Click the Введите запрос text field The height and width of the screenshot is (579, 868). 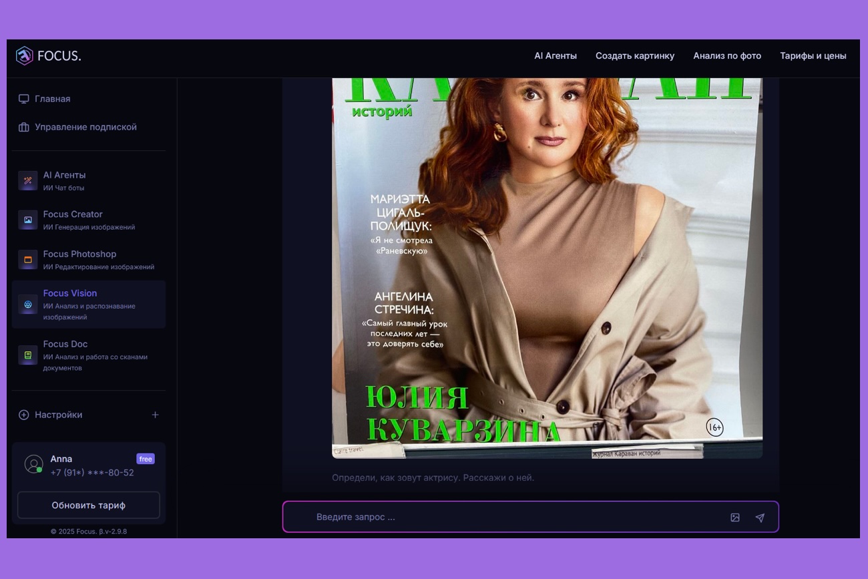coord(514,518)
